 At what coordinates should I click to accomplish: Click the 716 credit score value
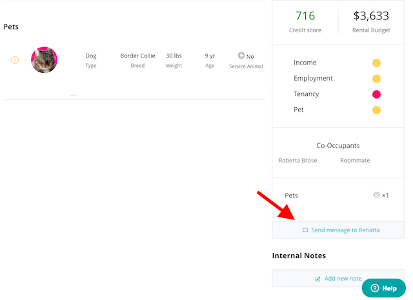305,16
